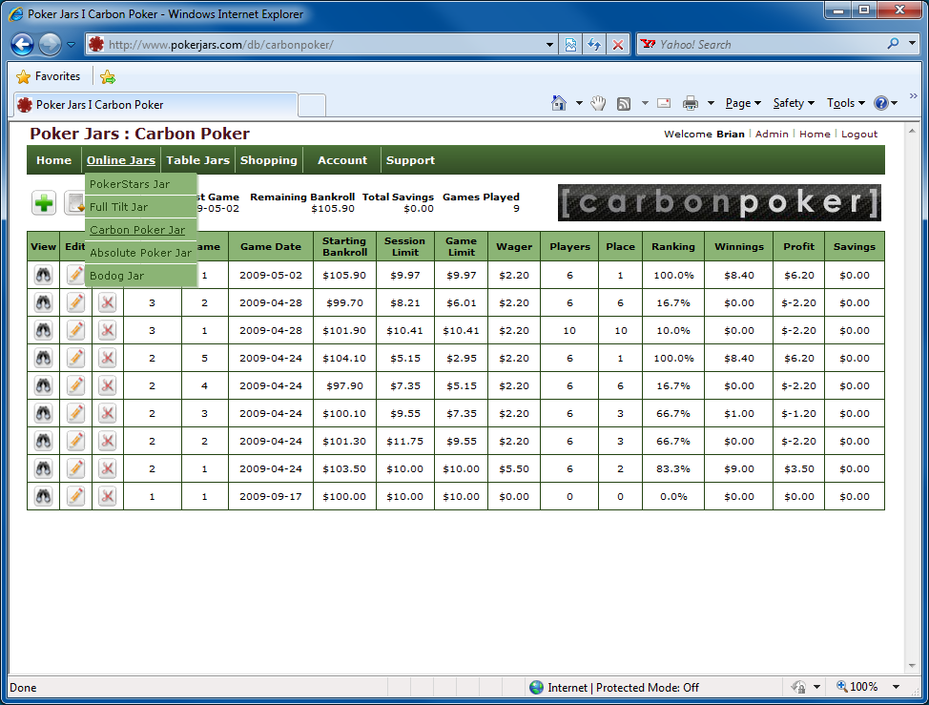Delete the game with $99.70 starting bankroll

(x=107, y=302)
